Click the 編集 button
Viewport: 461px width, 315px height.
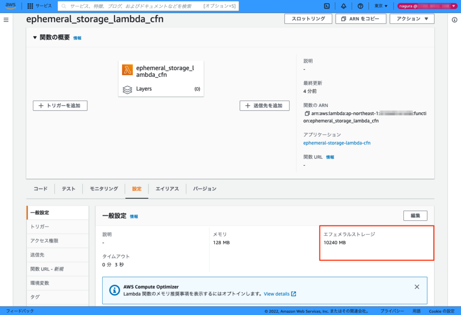coord(415,216)
